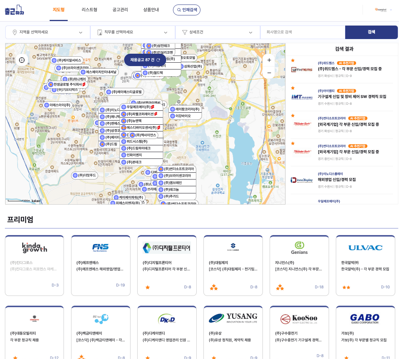Click the innoDisplay logo thumbnail
The height and width of the screenshot is (359, 399).
coord(302,180)
